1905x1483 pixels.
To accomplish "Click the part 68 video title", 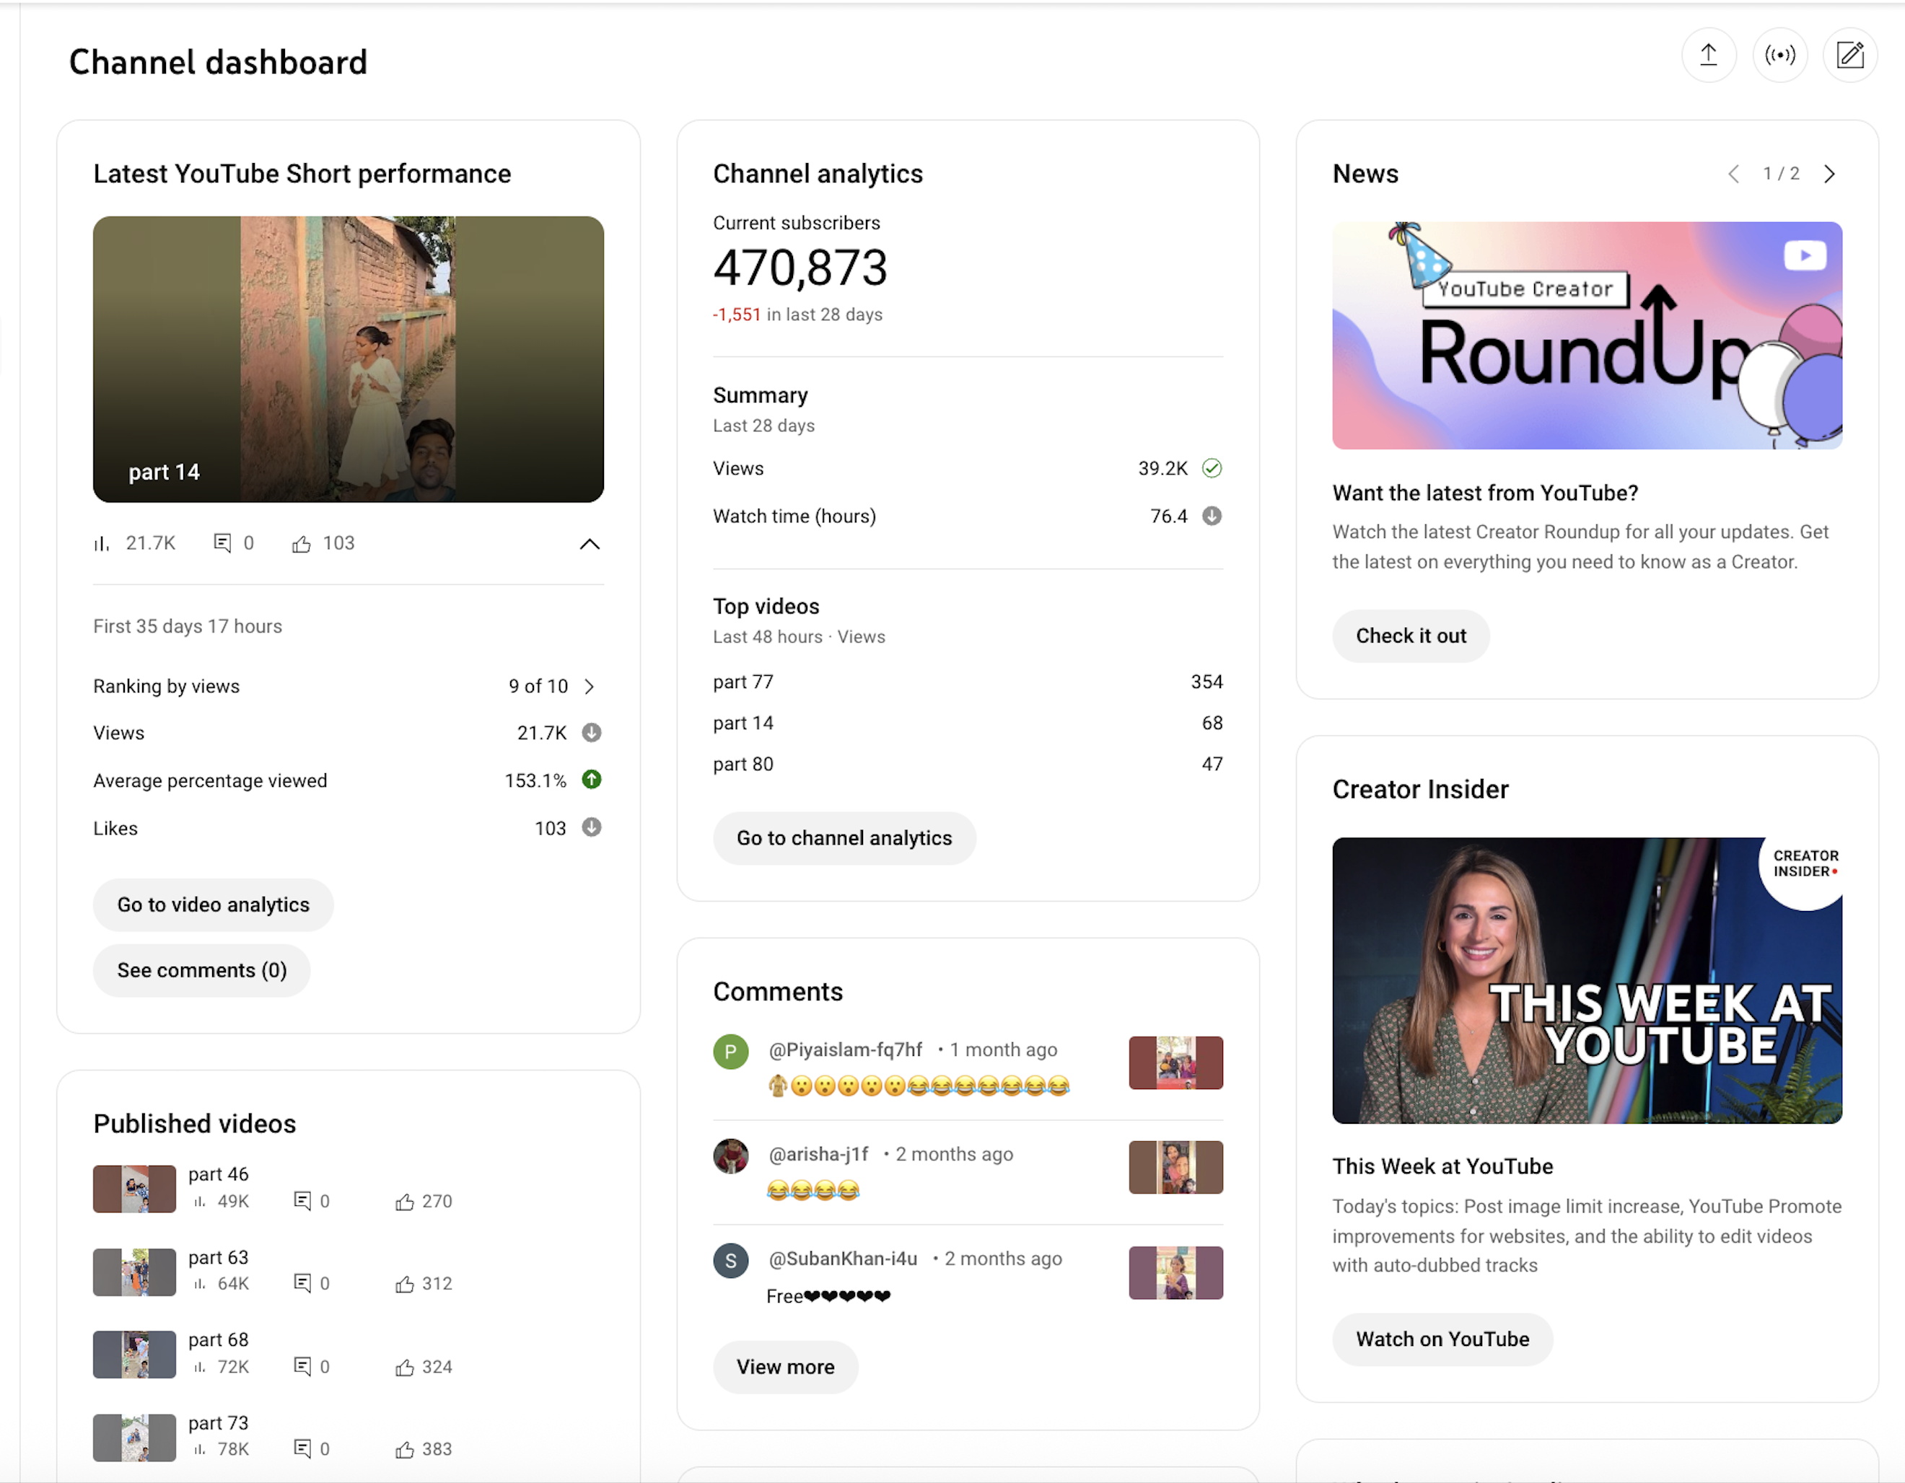I will click(218, 1340).
